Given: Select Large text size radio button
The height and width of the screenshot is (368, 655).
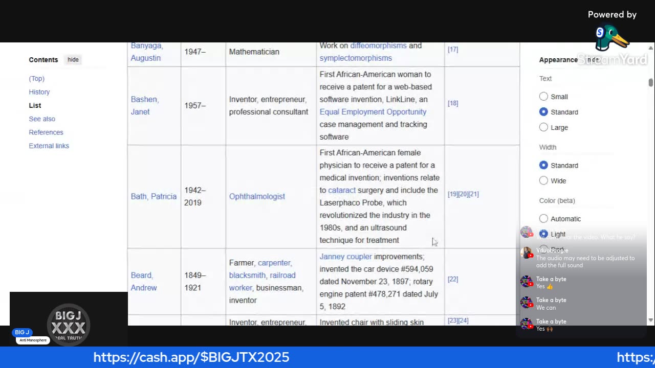Looking at the screenshot, I should (x=543, y=127).
